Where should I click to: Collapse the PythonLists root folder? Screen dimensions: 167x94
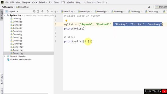[5, 15]
